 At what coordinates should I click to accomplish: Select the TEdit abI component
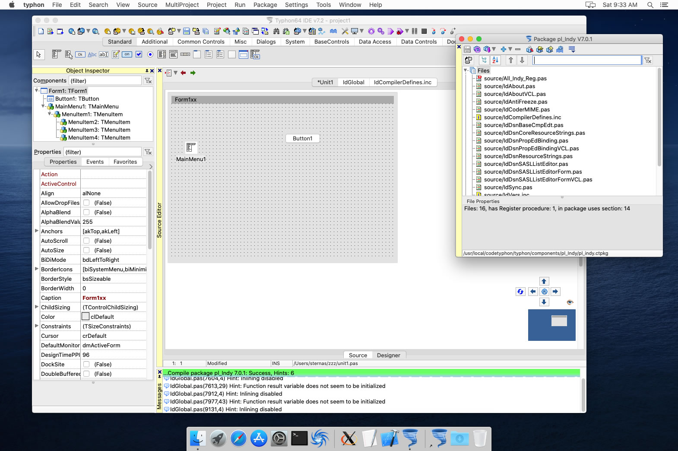(x=104, y=54)
